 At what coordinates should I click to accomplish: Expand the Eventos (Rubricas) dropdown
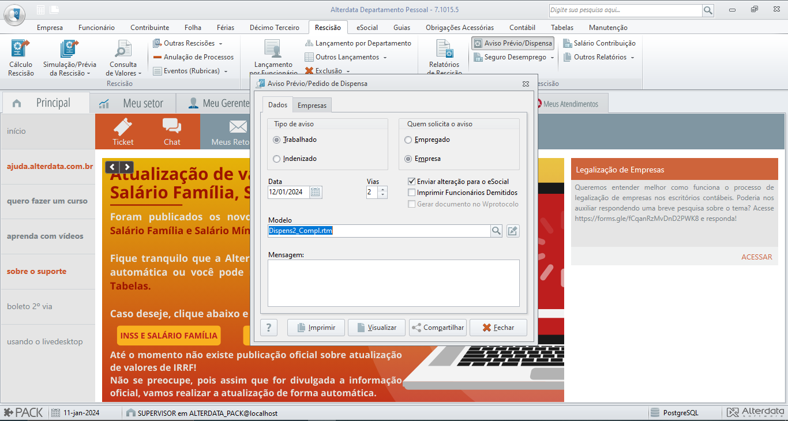coord(226,71)
